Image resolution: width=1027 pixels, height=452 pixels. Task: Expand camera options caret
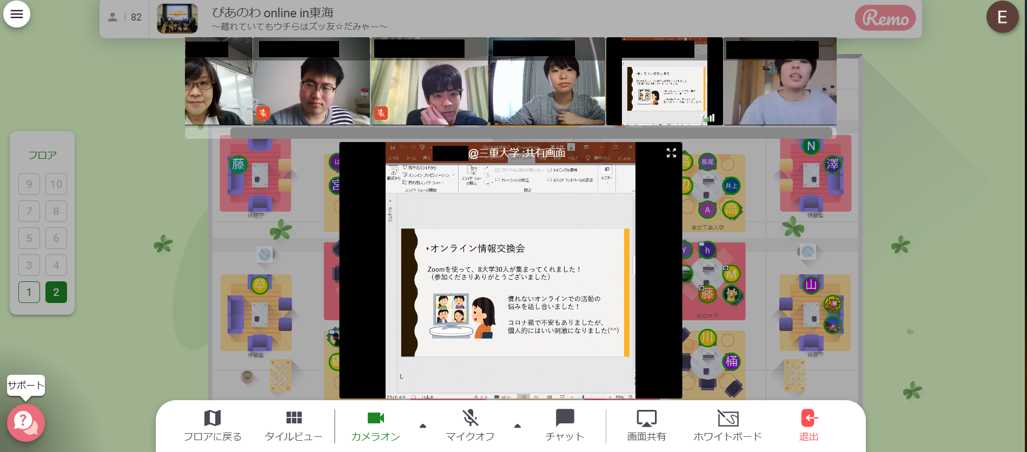[x=423, y=426]
